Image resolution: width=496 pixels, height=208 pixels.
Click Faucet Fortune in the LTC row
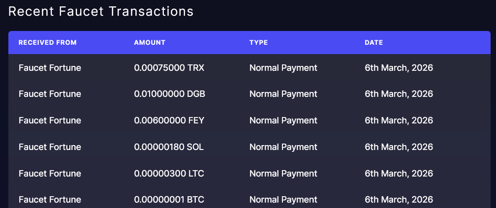coord(50,174)
